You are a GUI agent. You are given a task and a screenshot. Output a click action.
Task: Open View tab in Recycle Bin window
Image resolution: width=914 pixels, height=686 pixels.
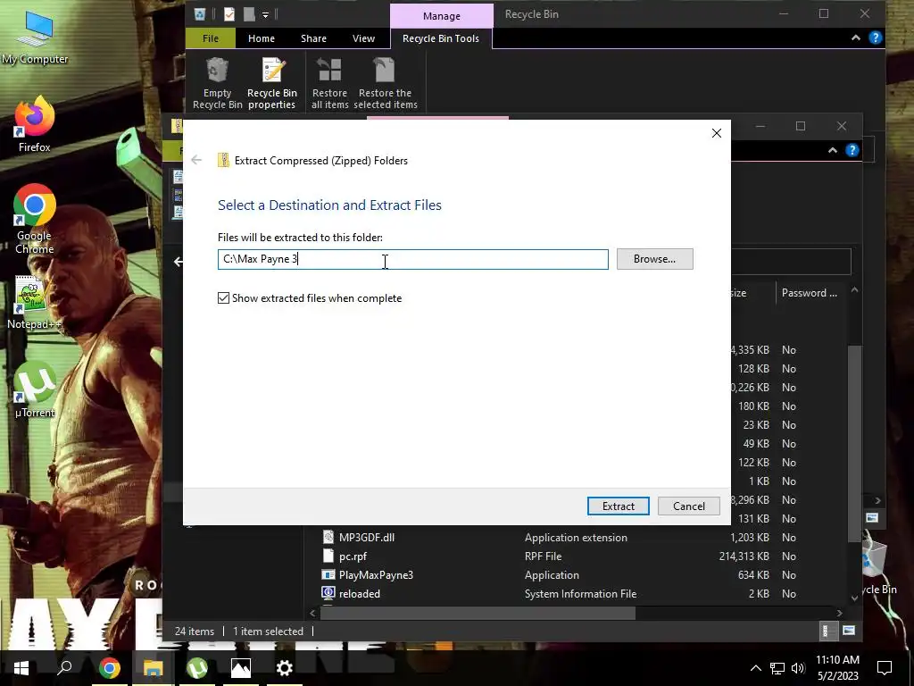tap(364, 38)
